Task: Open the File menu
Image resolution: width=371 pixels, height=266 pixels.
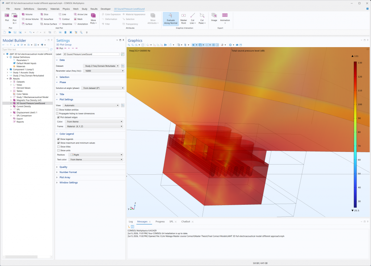Action: pyautogui.click(x=8, y=9)
